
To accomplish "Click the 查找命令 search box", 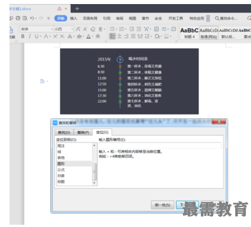I will pos(226,19).
